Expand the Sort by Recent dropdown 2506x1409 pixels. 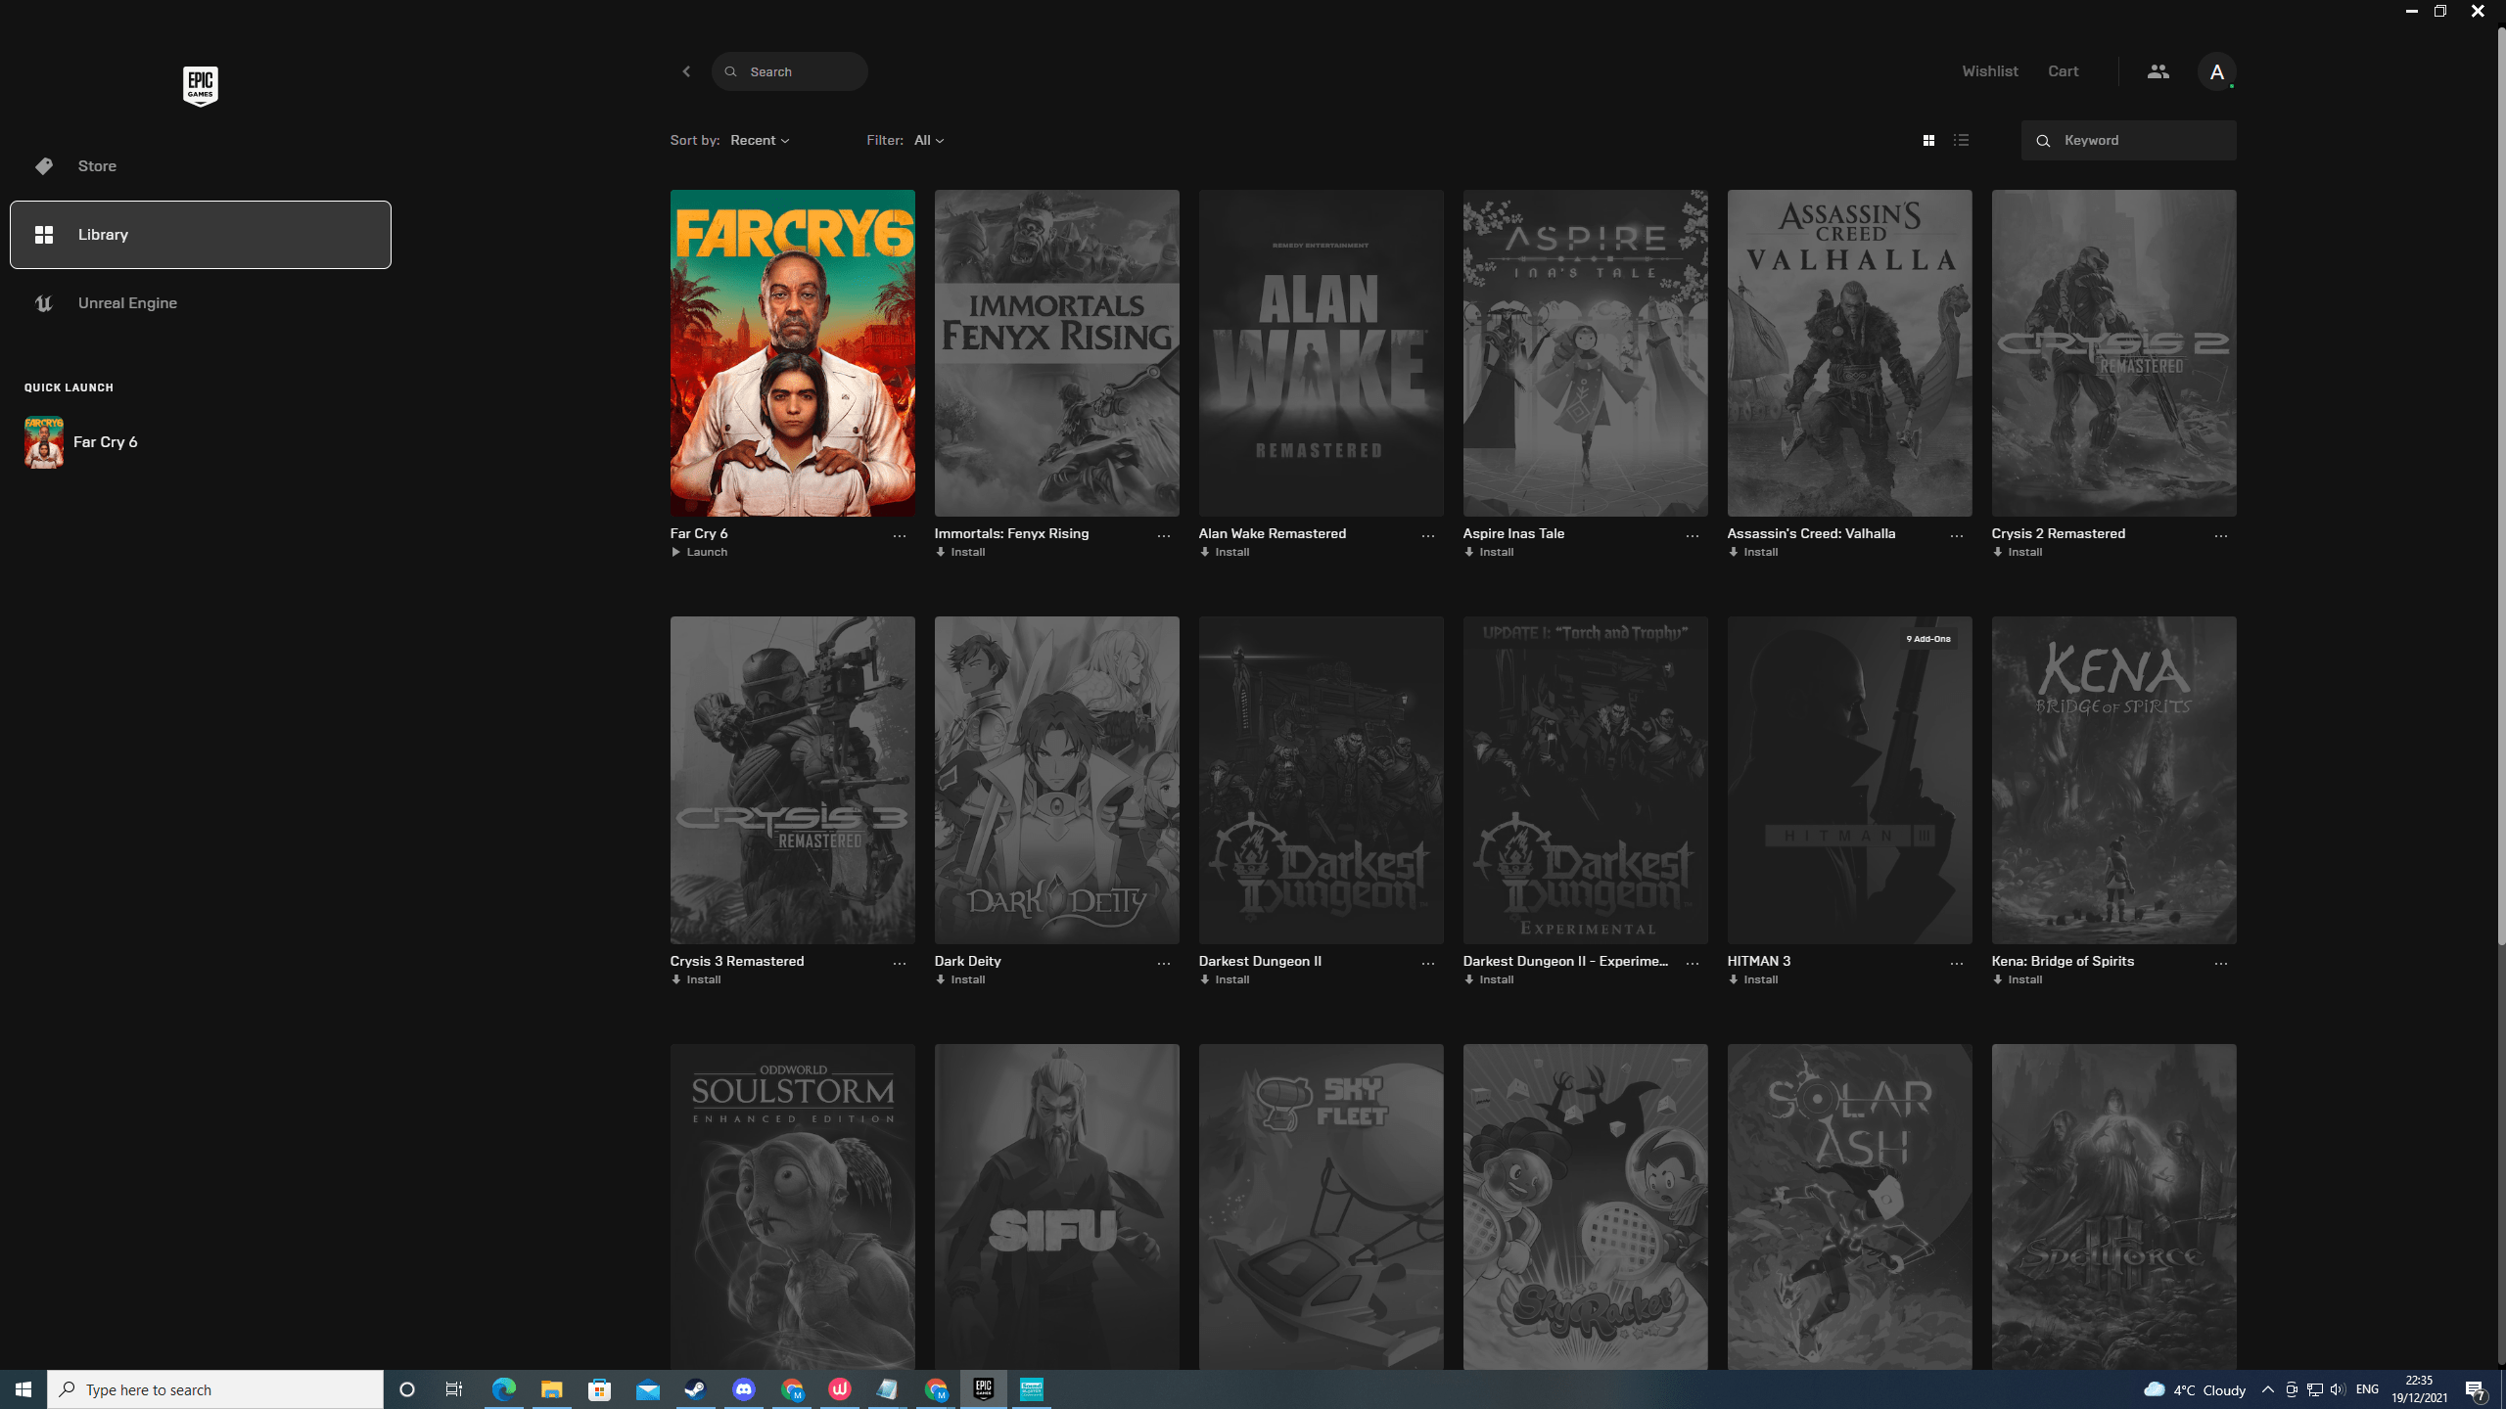coord(760,141)
